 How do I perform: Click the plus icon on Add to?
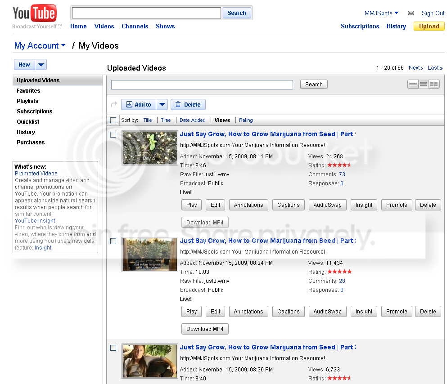click(x=129, y=104)
